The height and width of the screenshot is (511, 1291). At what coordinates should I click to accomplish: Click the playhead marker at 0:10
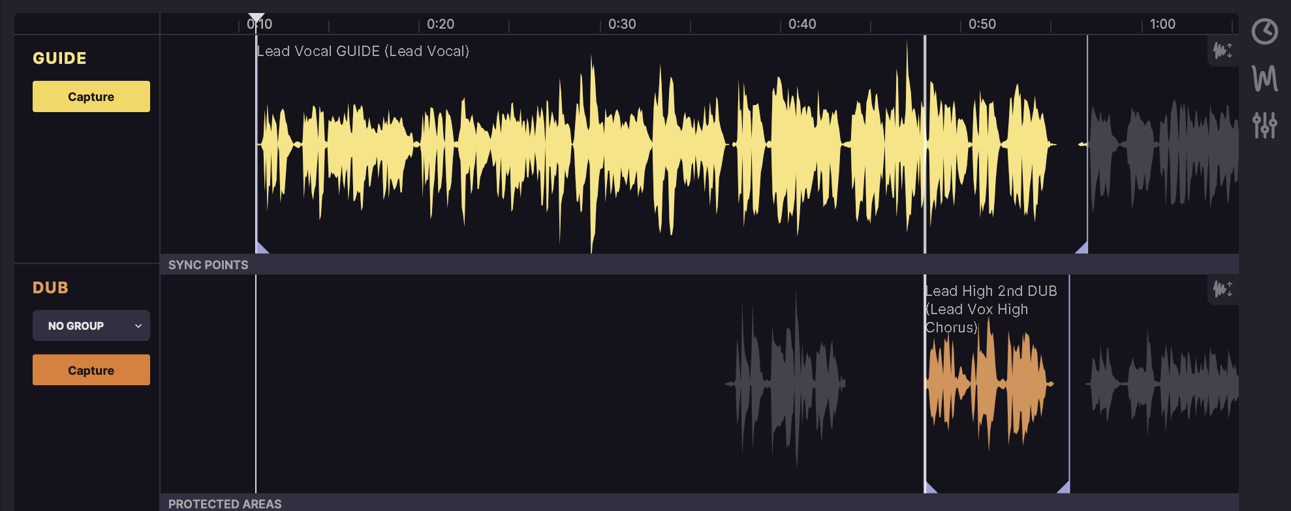tap(257, 18)
